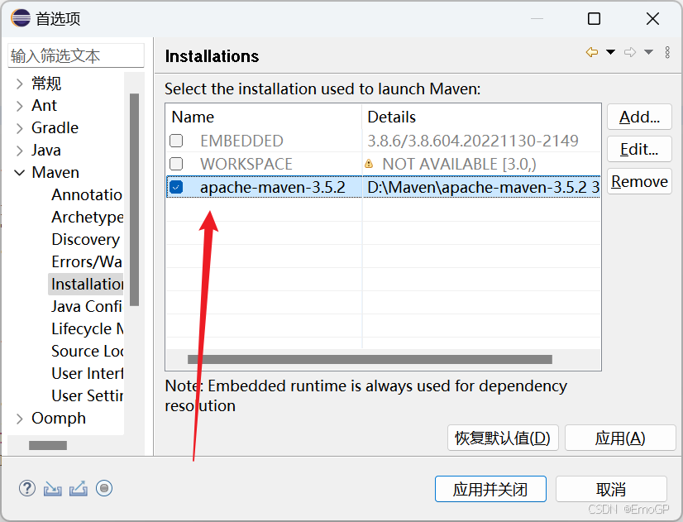
Task: Select the Maven tree label
Action: tap(55, 173)
